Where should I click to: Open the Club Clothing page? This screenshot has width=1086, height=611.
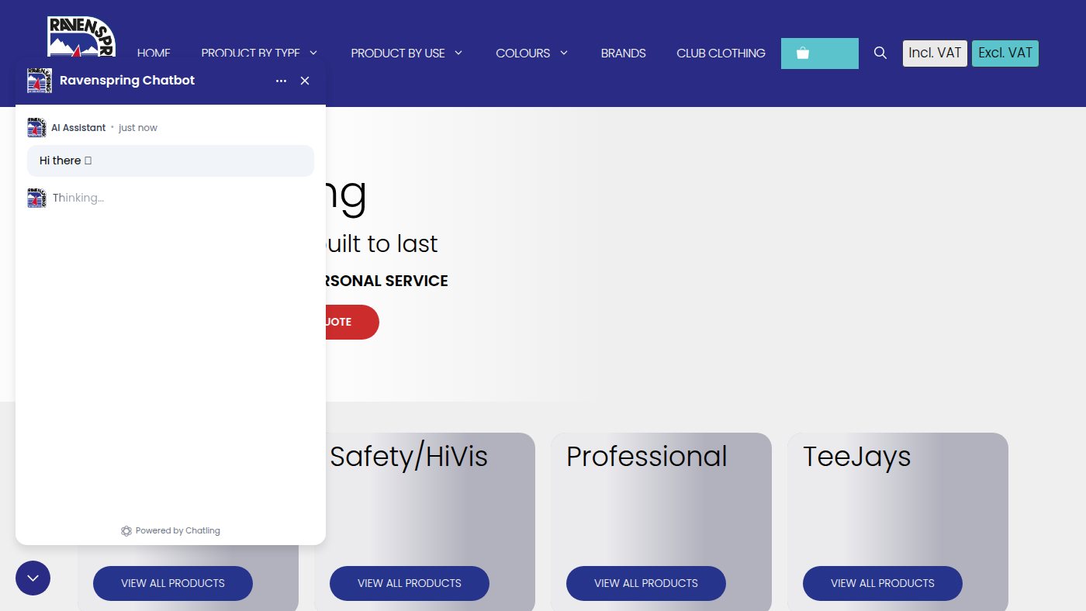[x=721, y=54]
